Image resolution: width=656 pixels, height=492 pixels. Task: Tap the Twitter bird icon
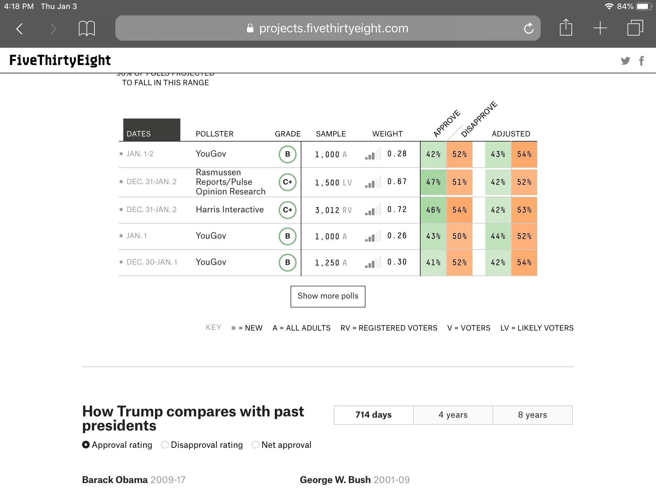point(625,61)
